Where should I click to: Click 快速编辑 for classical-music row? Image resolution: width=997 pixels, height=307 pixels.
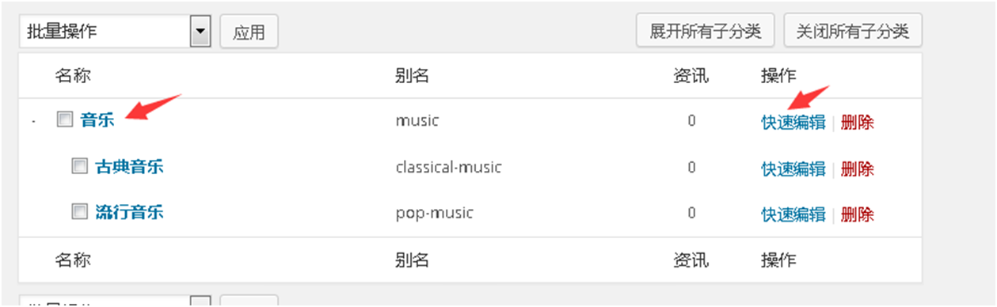point(793,169)
